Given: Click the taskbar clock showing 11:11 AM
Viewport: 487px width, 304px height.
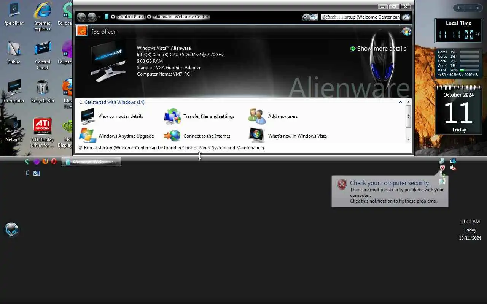Looking at the screenshot, I should (x=470, y=221).
